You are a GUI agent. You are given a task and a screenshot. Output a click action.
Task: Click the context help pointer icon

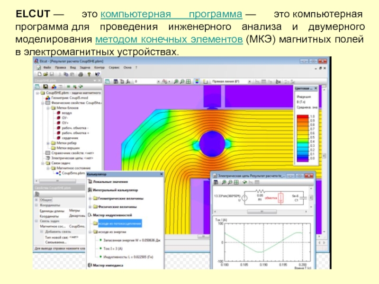[97, 74]
